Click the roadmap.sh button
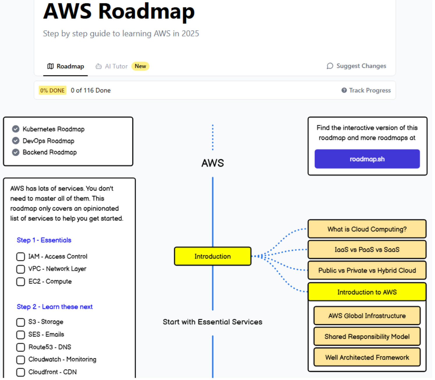 [367, 159]
